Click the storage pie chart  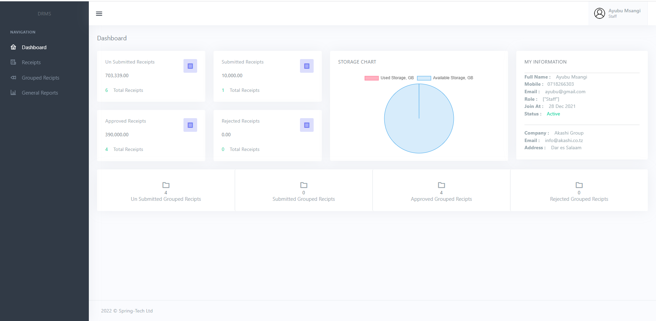click(419, 118)
